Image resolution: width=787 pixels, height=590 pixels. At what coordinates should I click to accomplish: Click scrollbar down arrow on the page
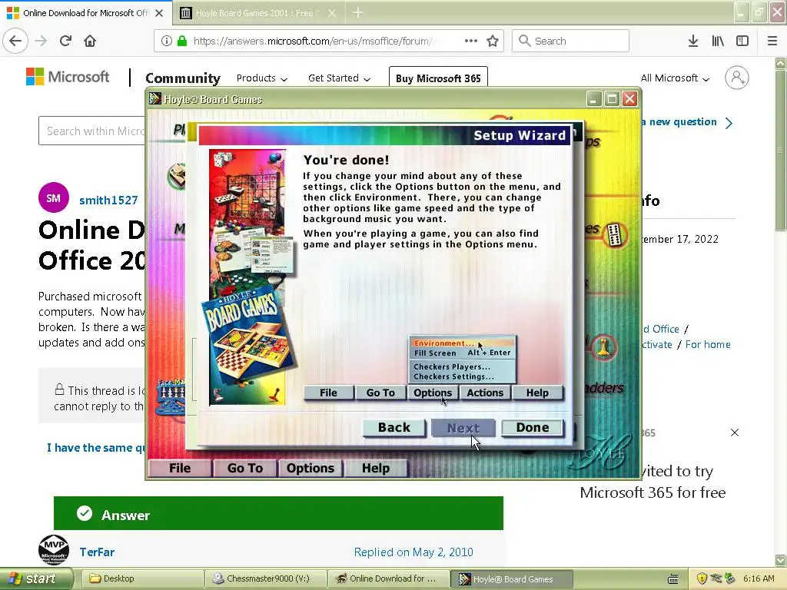(x=780, y=560)
